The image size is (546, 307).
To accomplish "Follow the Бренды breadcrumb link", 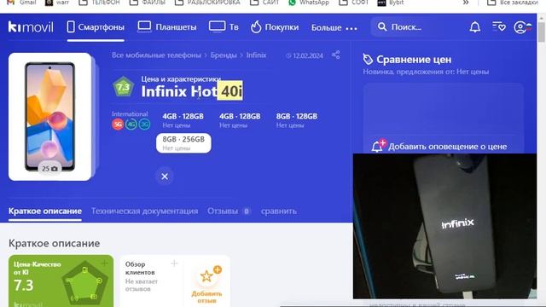I will [224, 55].
